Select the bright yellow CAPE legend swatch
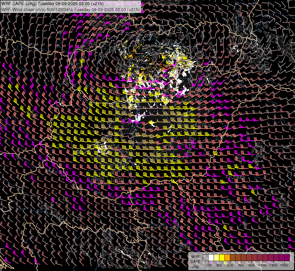295x271 pixels. pos(222,258)
